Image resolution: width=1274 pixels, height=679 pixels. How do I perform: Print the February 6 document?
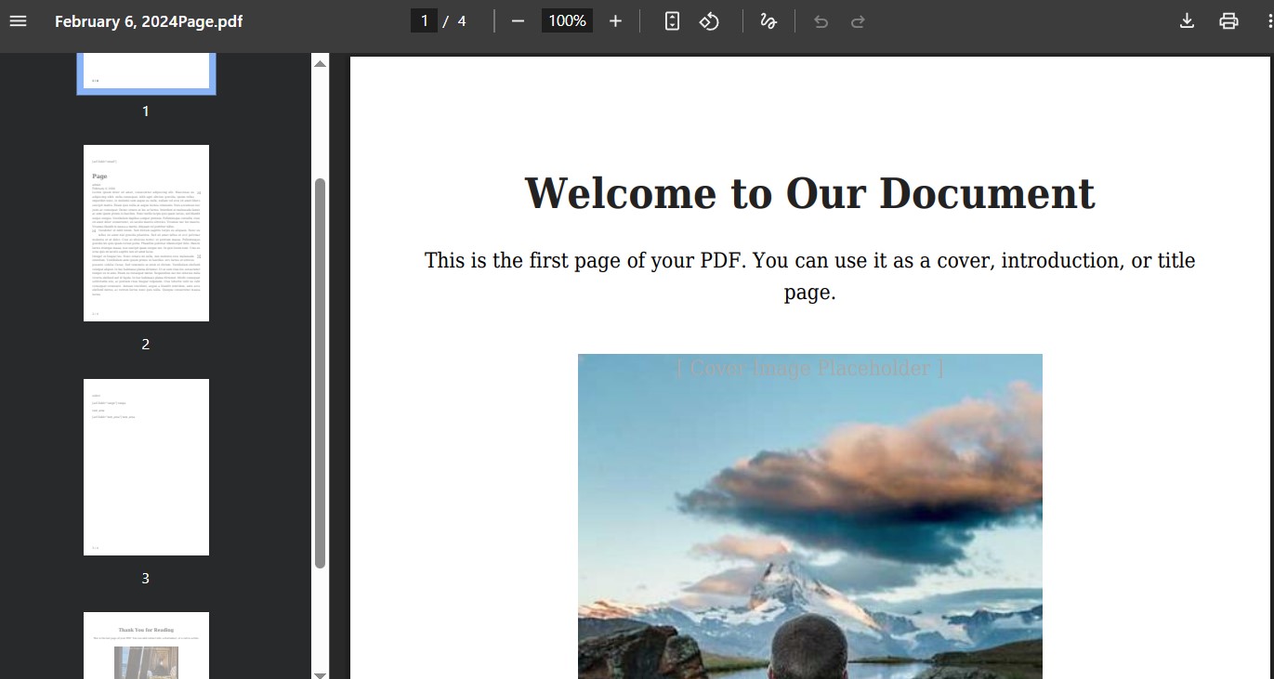1228,20
